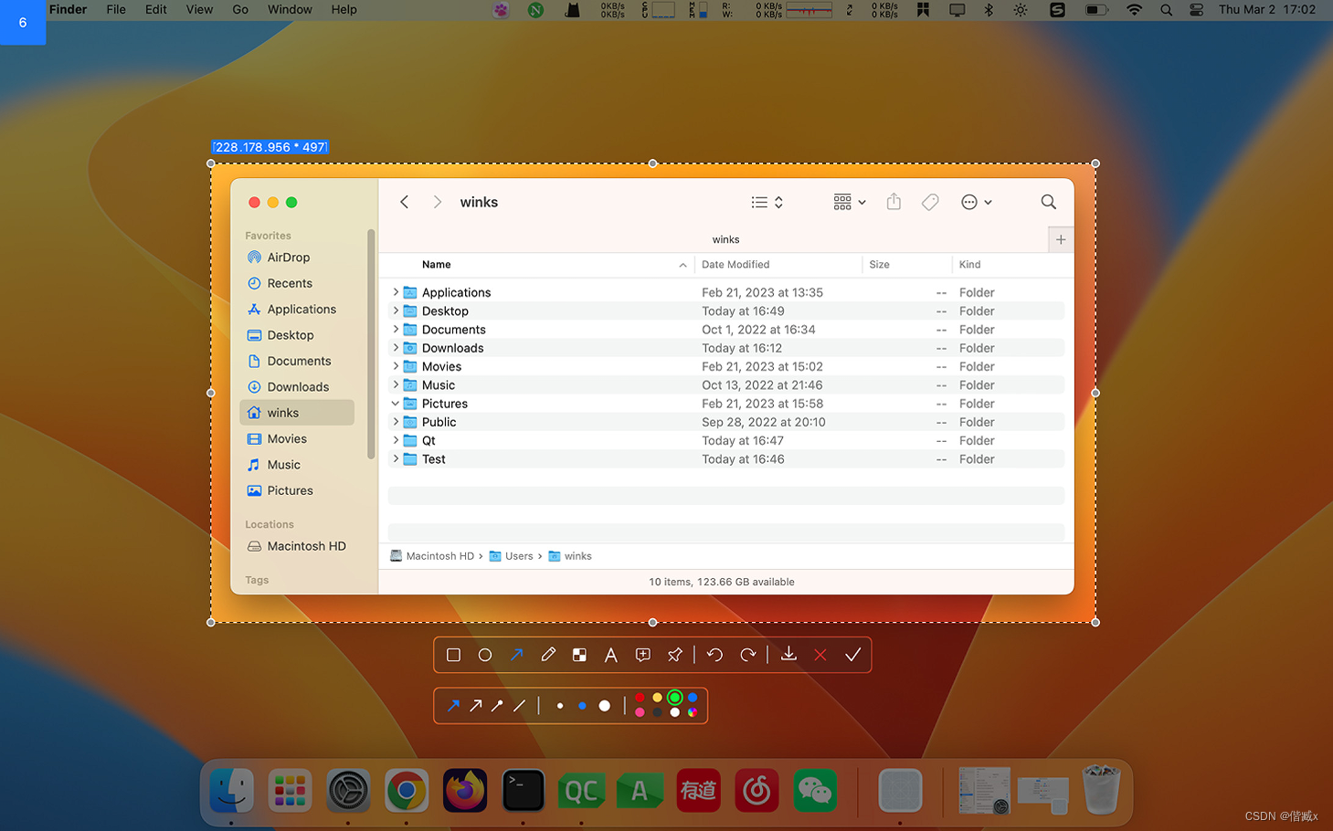Expand the Movies folder row
The height and width of the screenshot is (831, 1333).
(x=396, y=366)
